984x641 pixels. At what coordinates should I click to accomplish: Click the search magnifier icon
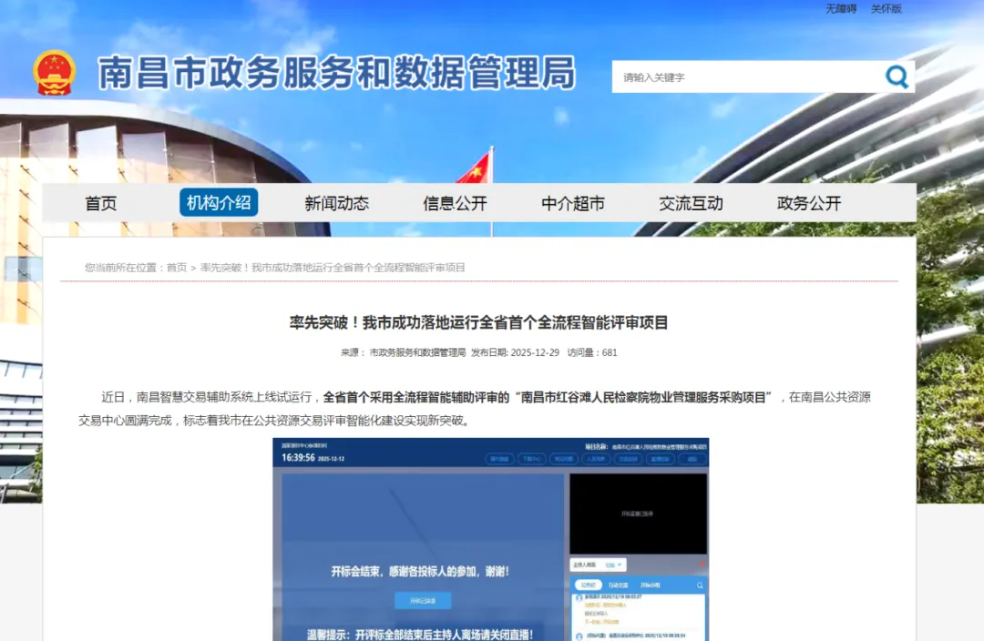[x=897, y=77]
